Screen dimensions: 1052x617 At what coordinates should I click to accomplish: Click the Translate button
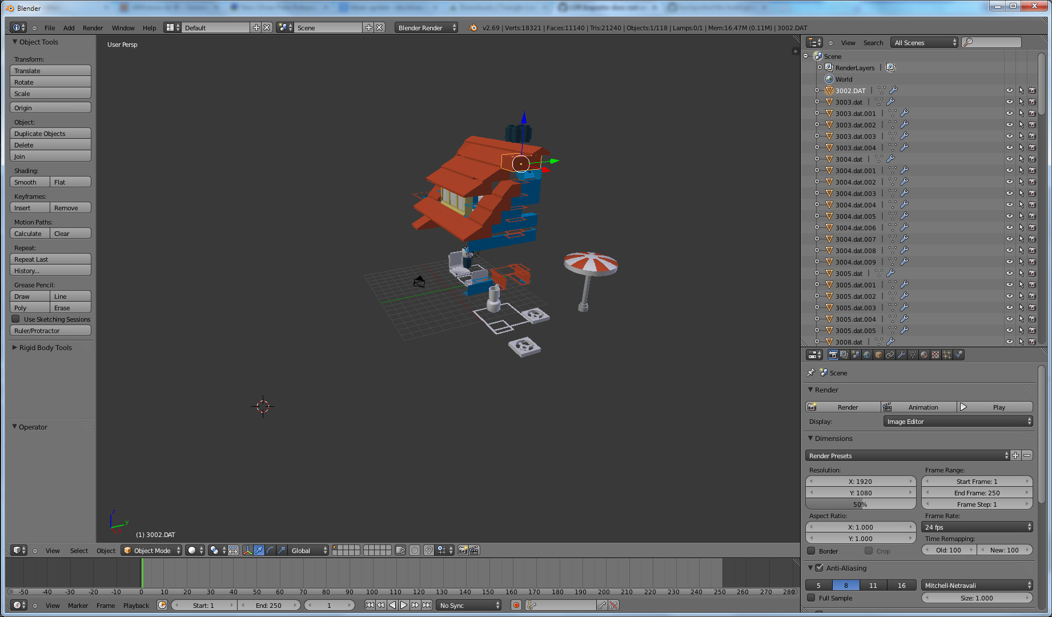pyautogui.click(x=50, y=70)
